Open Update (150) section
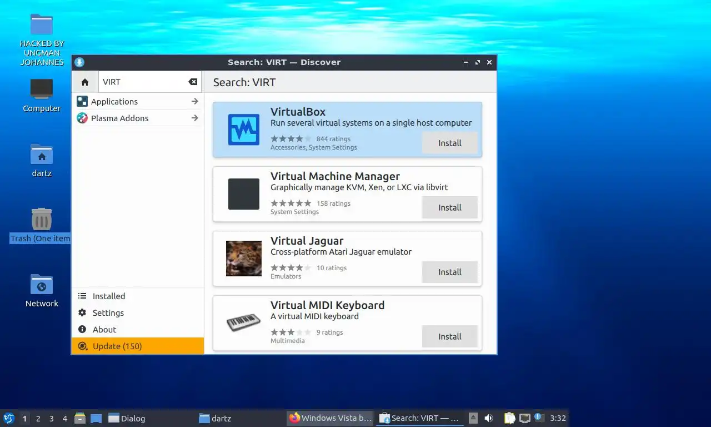The image size is (711, 427). tap(138, 346)
